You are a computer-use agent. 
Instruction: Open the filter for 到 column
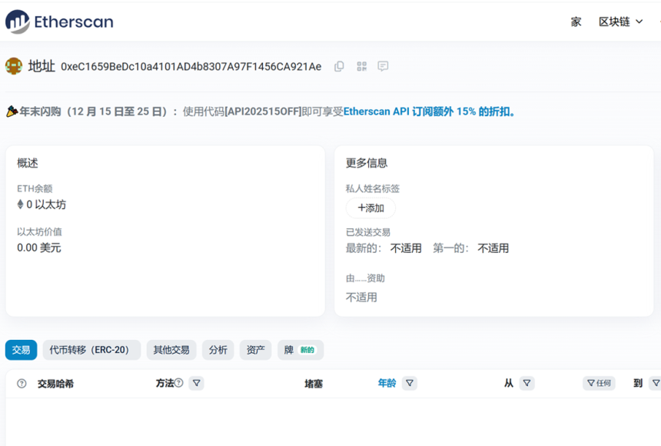coord(654,383)
